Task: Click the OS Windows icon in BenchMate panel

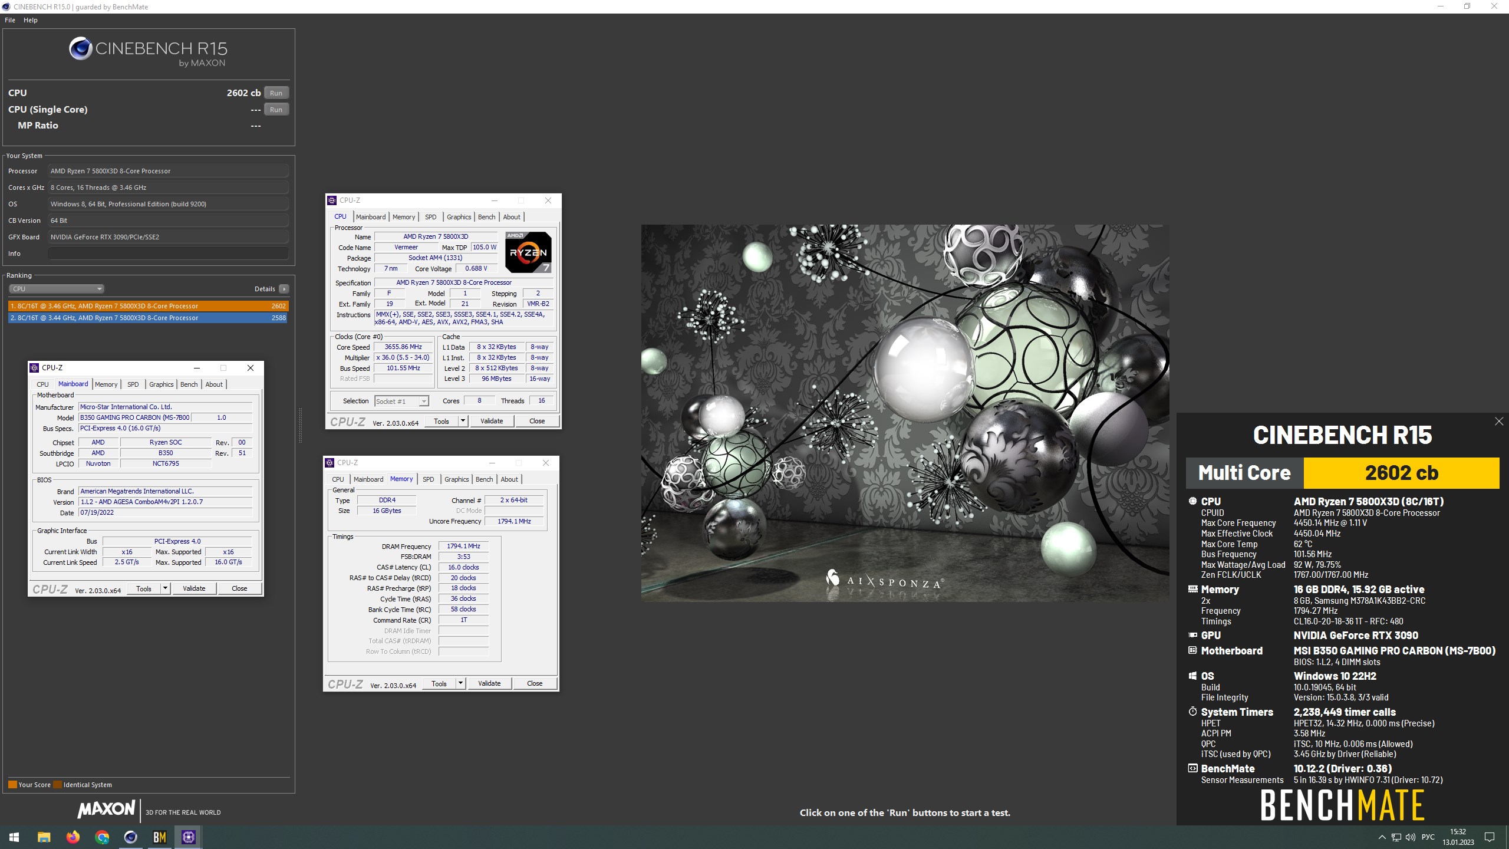Action: 1192,676
